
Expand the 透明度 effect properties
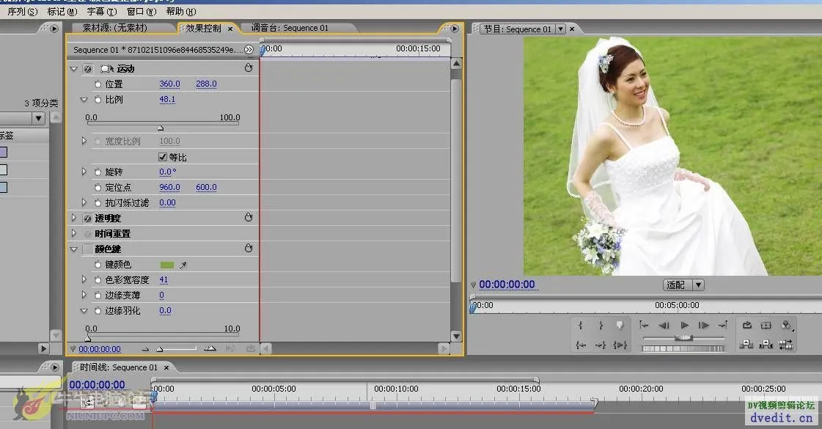pyautogui.click(x=73, y=217)
